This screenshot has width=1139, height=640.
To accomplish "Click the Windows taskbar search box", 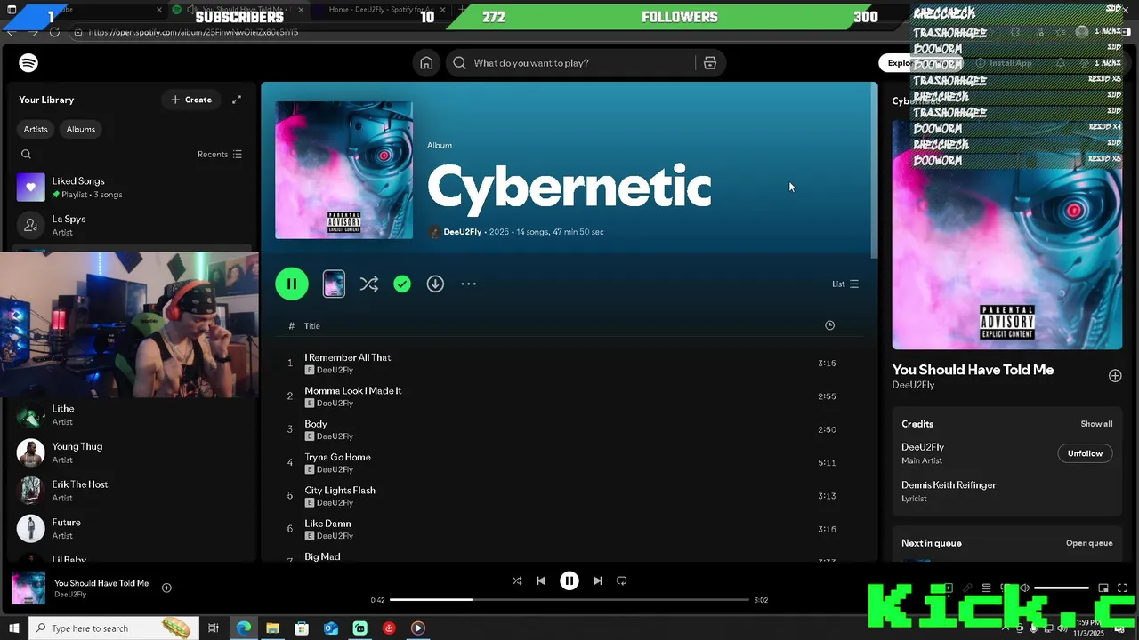I will [113, 628].
